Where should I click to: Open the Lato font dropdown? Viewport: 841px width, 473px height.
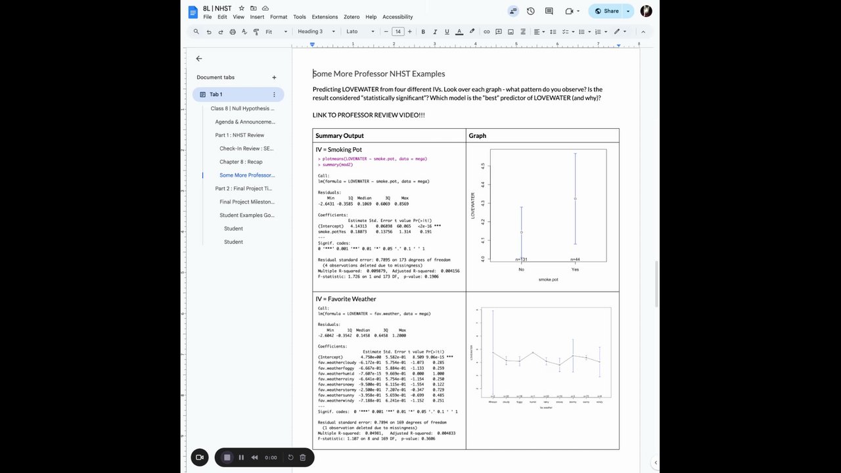[x=360, y=32]
